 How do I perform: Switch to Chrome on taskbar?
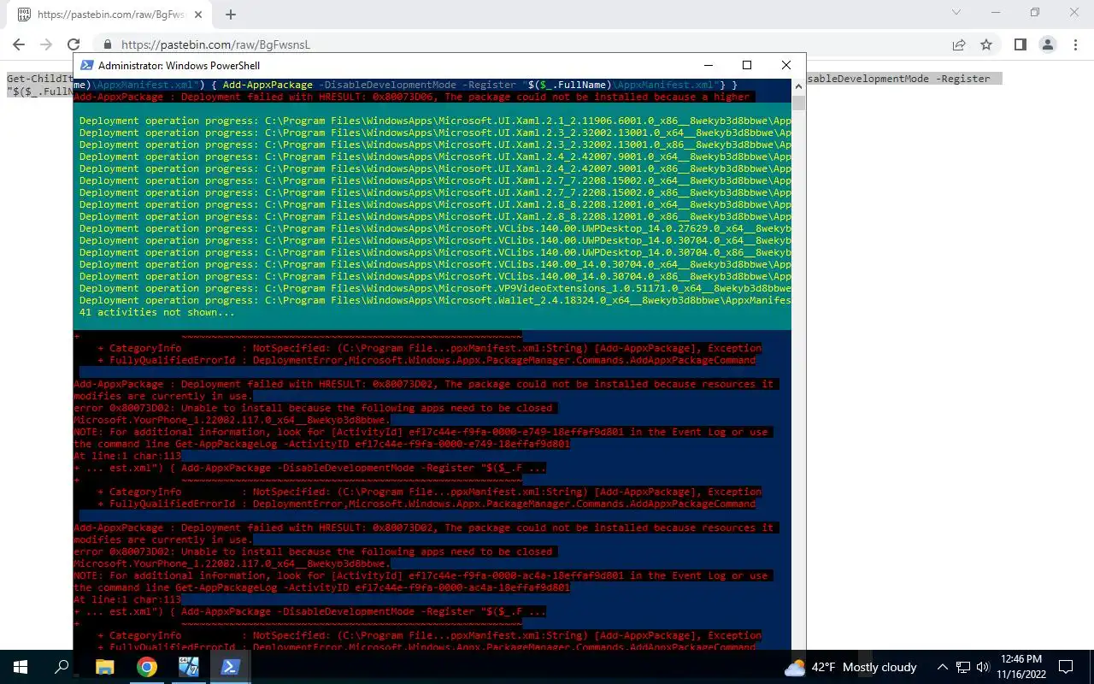point(147,667)
